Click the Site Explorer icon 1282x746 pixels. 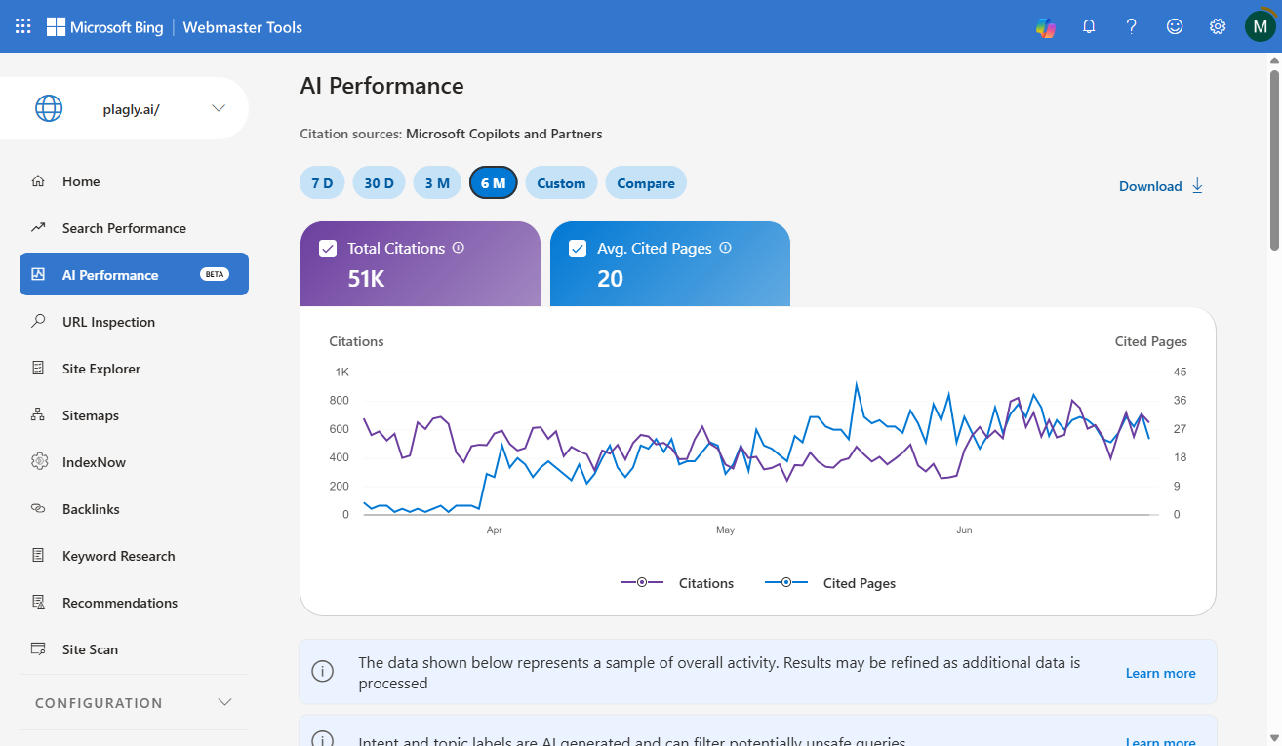click(38, 369)
